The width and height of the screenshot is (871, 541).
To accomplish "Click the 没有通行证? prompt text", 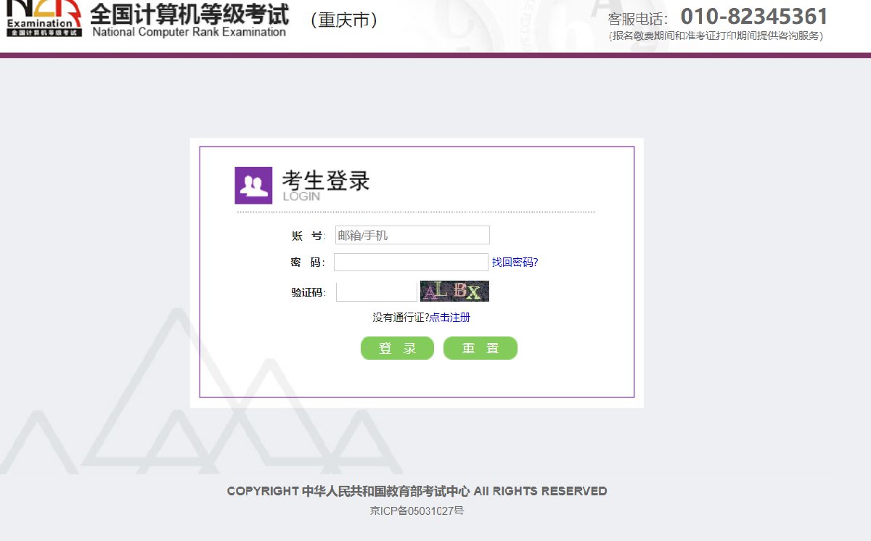I will coord(401,317).
